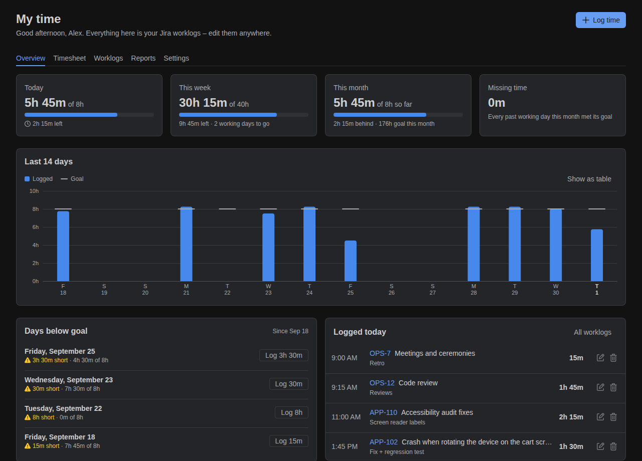This screenshot has width=642, height=461.
Task: Click the chart bar for Friday 25
Action: 351,261
